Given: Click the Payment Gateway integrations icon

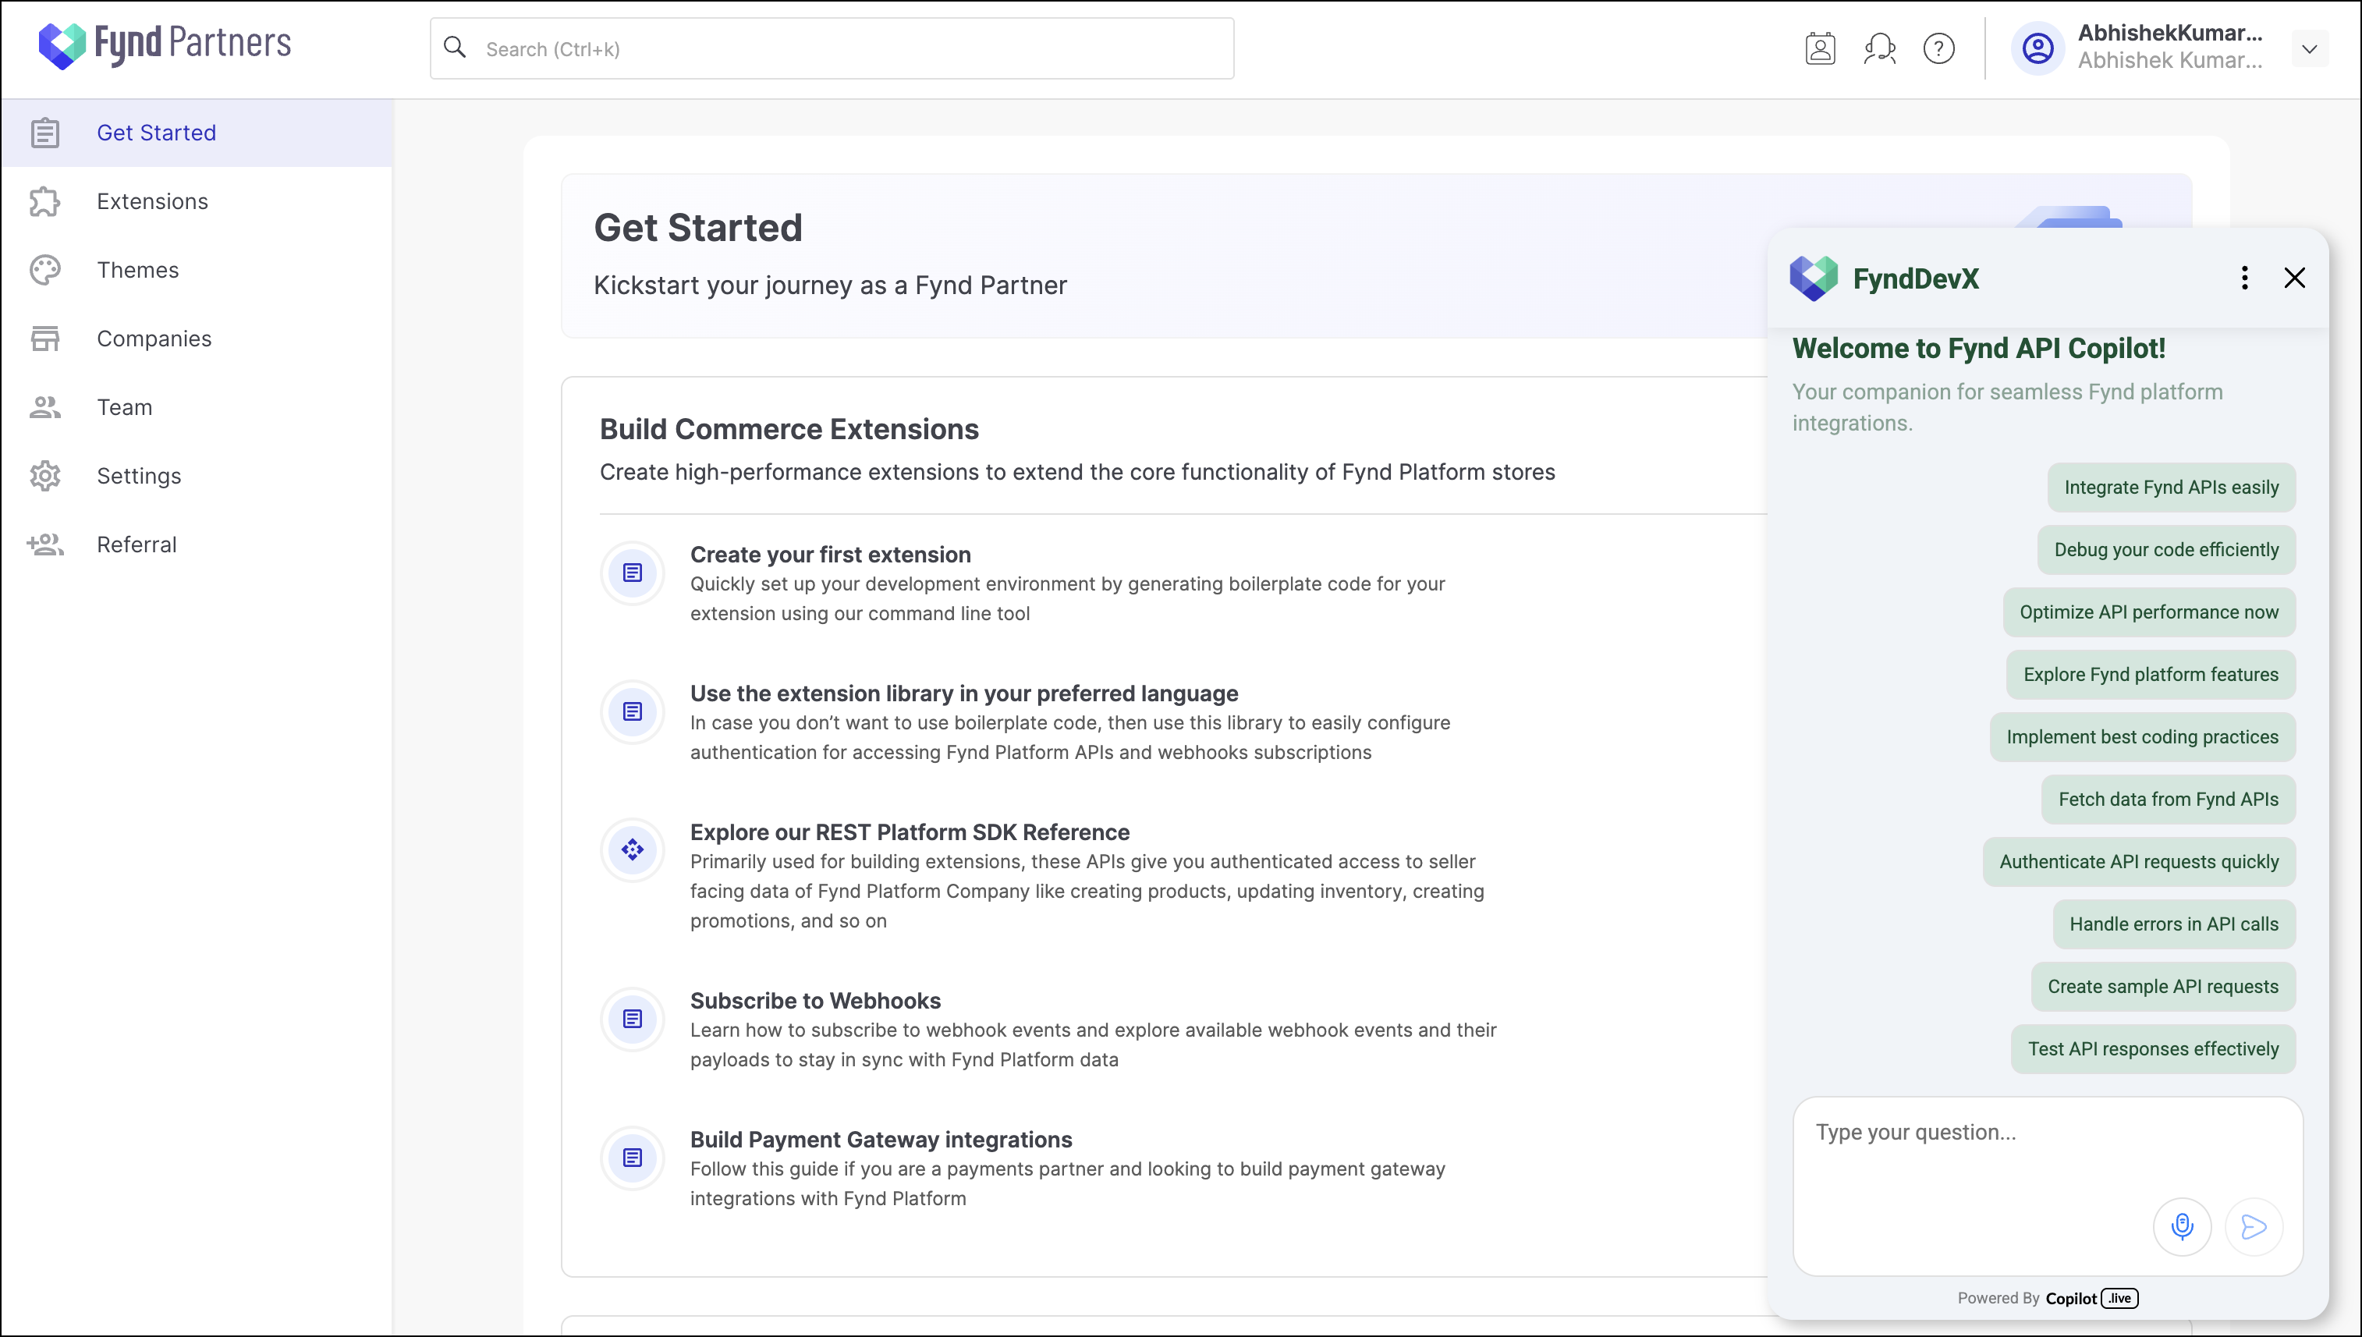Looking at the screenshot, I should pos(633,1158).
